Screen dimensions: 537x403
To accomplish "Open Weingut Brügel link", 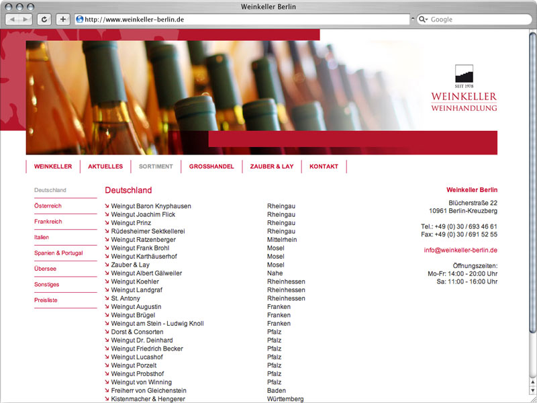I will [x=133, y=315].
